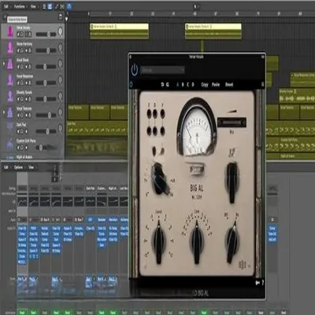Viewport: 315px width, 315px height.
Task: Open take folder menu on first Verse Vocals region
Action: click(116, 27)
